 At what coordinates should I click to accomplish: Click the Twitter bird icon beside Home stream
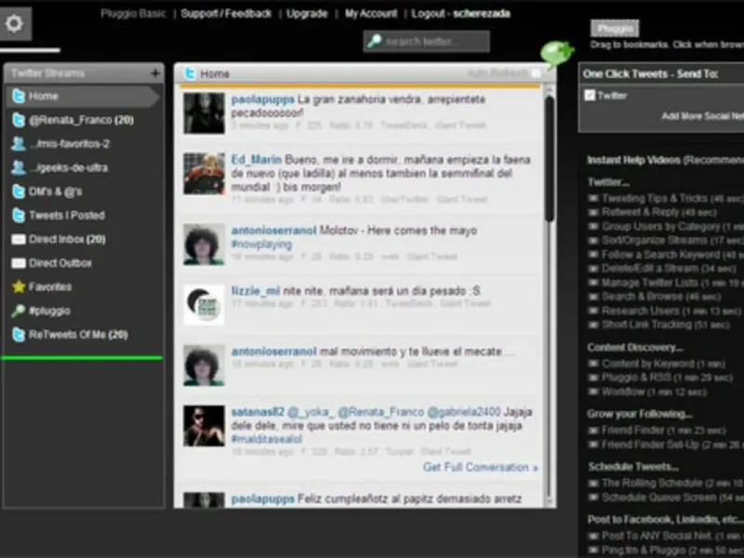19,97
